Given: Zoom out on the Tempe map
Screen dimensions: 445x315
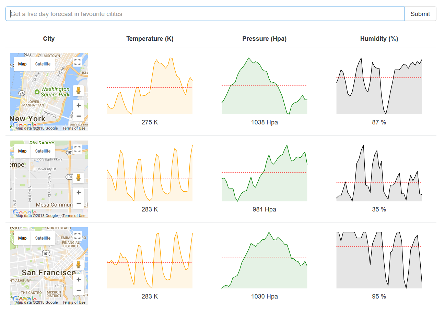Looking at the screenshot, I should point(79,203).
